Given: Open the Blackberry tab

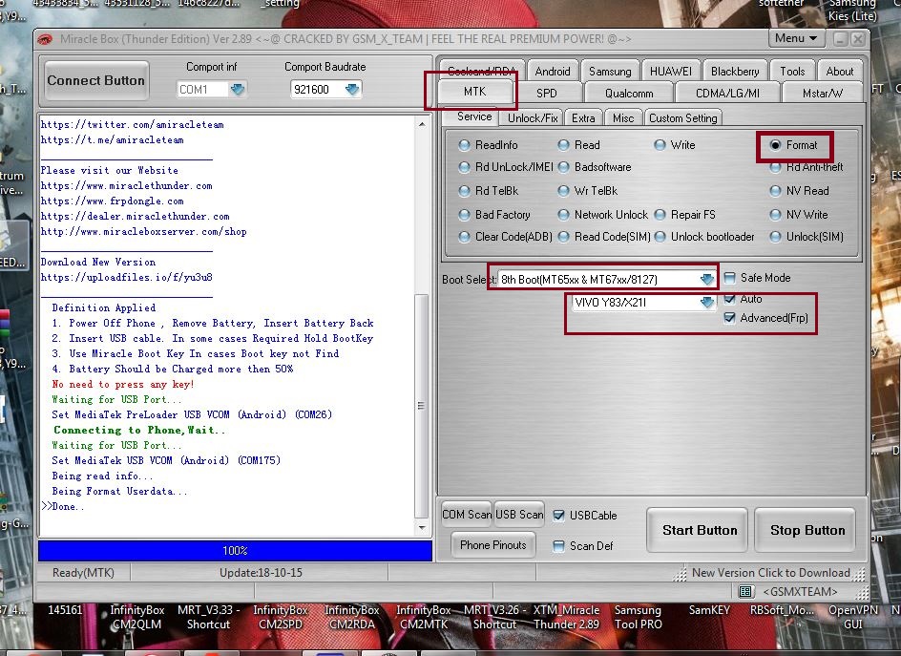Looking at the screenshot, I should [x=735, y=72].
